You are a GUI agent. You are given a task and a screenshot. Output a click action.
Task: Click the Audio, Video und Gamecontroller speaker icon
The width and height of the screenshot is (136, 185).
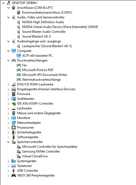pyautogui.click(x=14, y=17)
